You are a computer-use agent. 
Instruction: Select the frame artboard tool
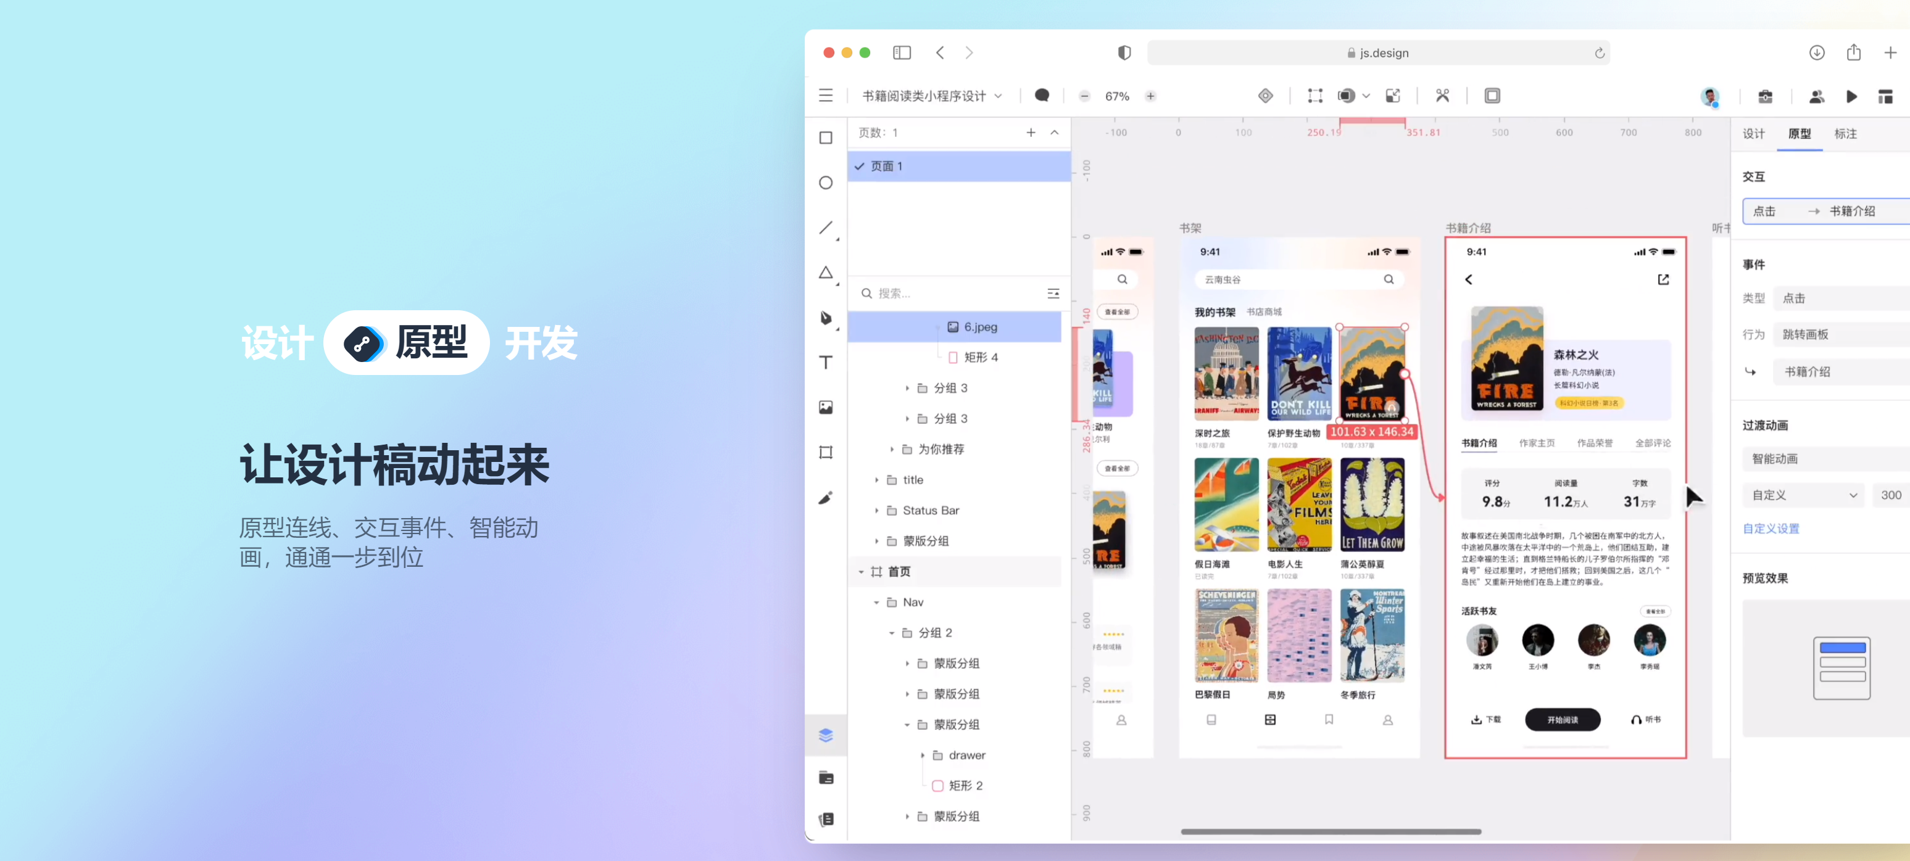point(825,452)
